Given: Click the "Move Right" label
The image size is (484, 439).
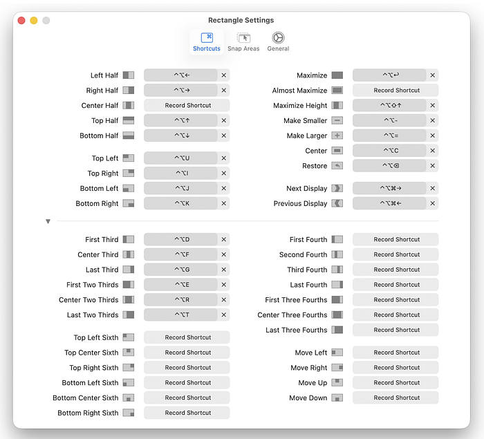Looking at the screenshot, I should (x=309, y=368).
